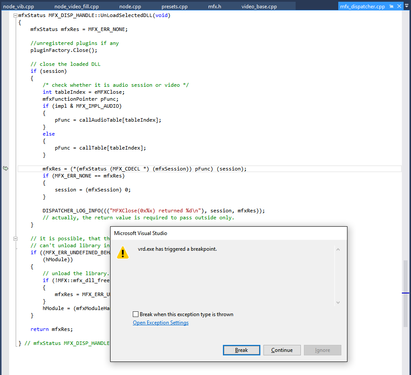Click the 'if (session)' line

(x=48, y=71)
